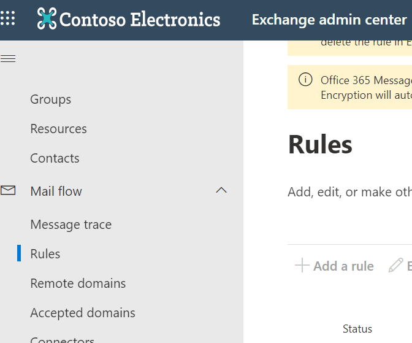Click the Status column header
The image size is (412, 343).
(x=357, y=329)
